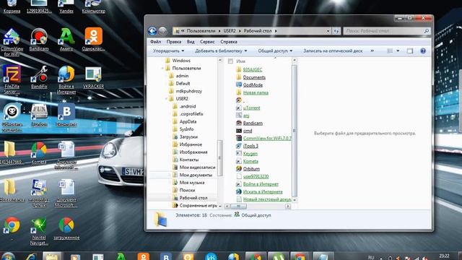Viewport: 462px width, 260px height.
Task: Select the uTorrent shortcut in file list
Action: click(251, 108)
